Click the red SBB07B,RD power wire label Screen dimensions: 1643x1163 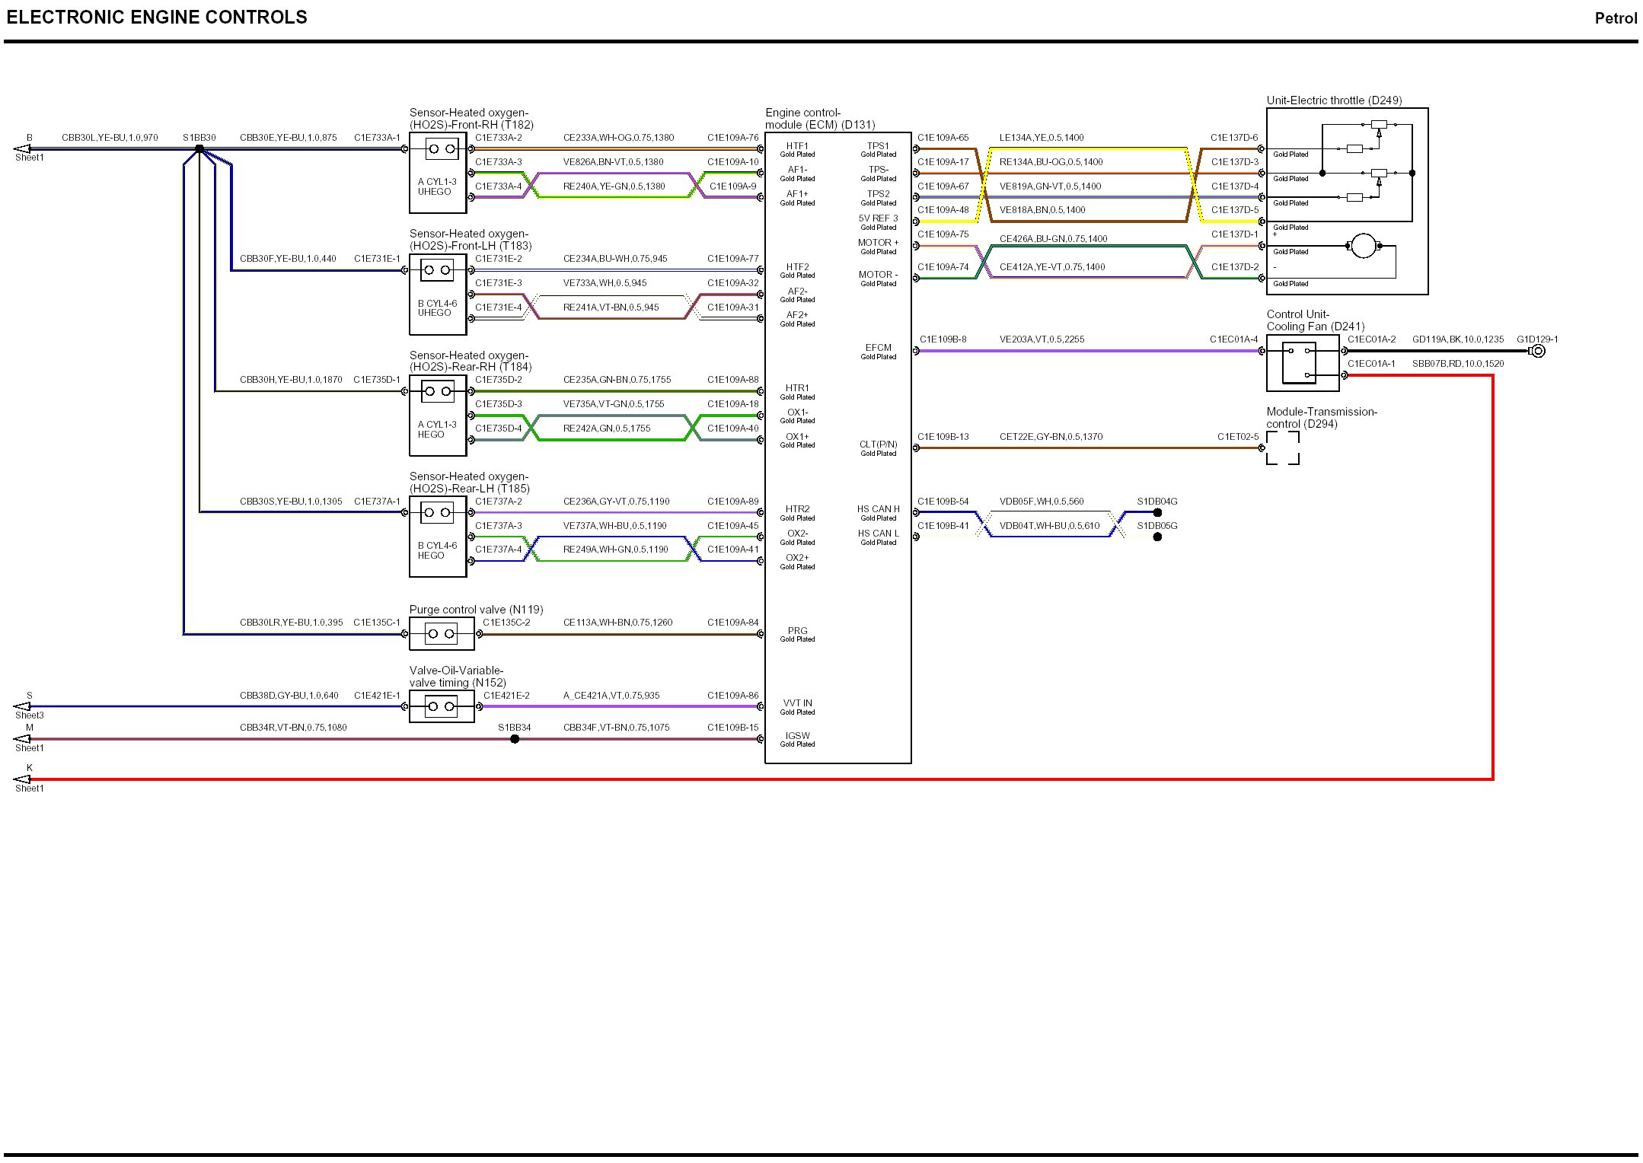tap(1457, 364)
